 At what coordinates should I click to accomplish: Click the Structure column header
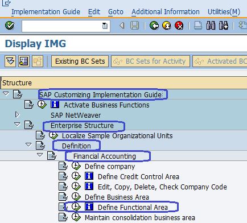point(124,83)
